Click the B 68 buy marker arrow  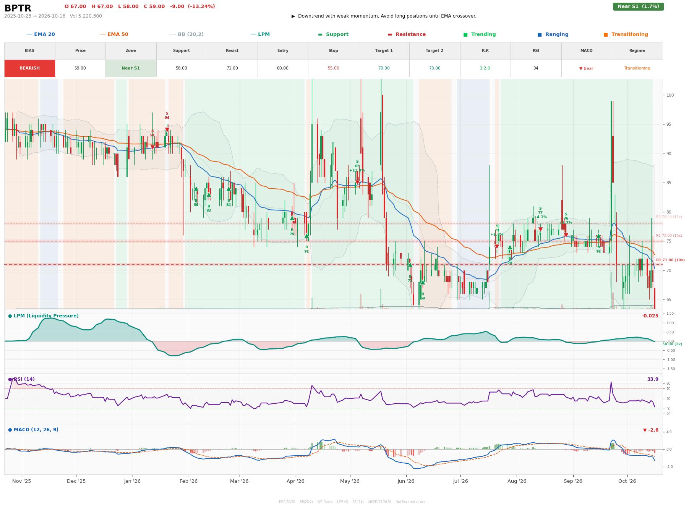tap(423, 282)
